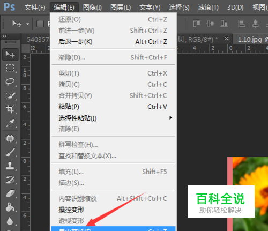Image resolution: width=268 pixels, height=231 pixels.
Task: Click the Photoshop Ps logo
Action: pos(9,7)
